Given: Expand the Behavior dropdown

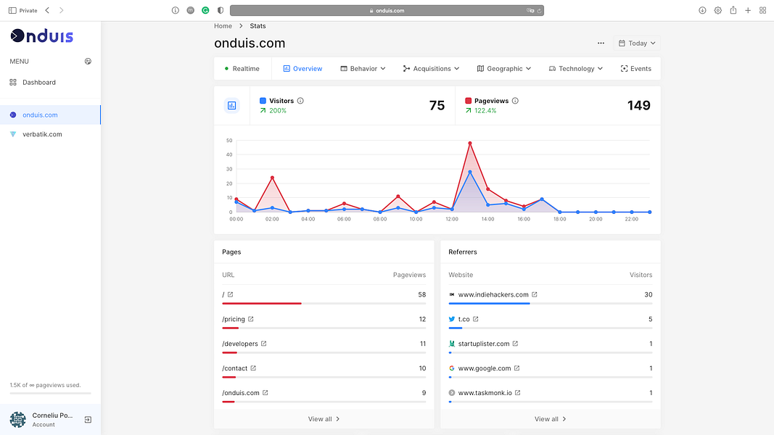Looking at the screenshot, I should (x=361, y=68).
